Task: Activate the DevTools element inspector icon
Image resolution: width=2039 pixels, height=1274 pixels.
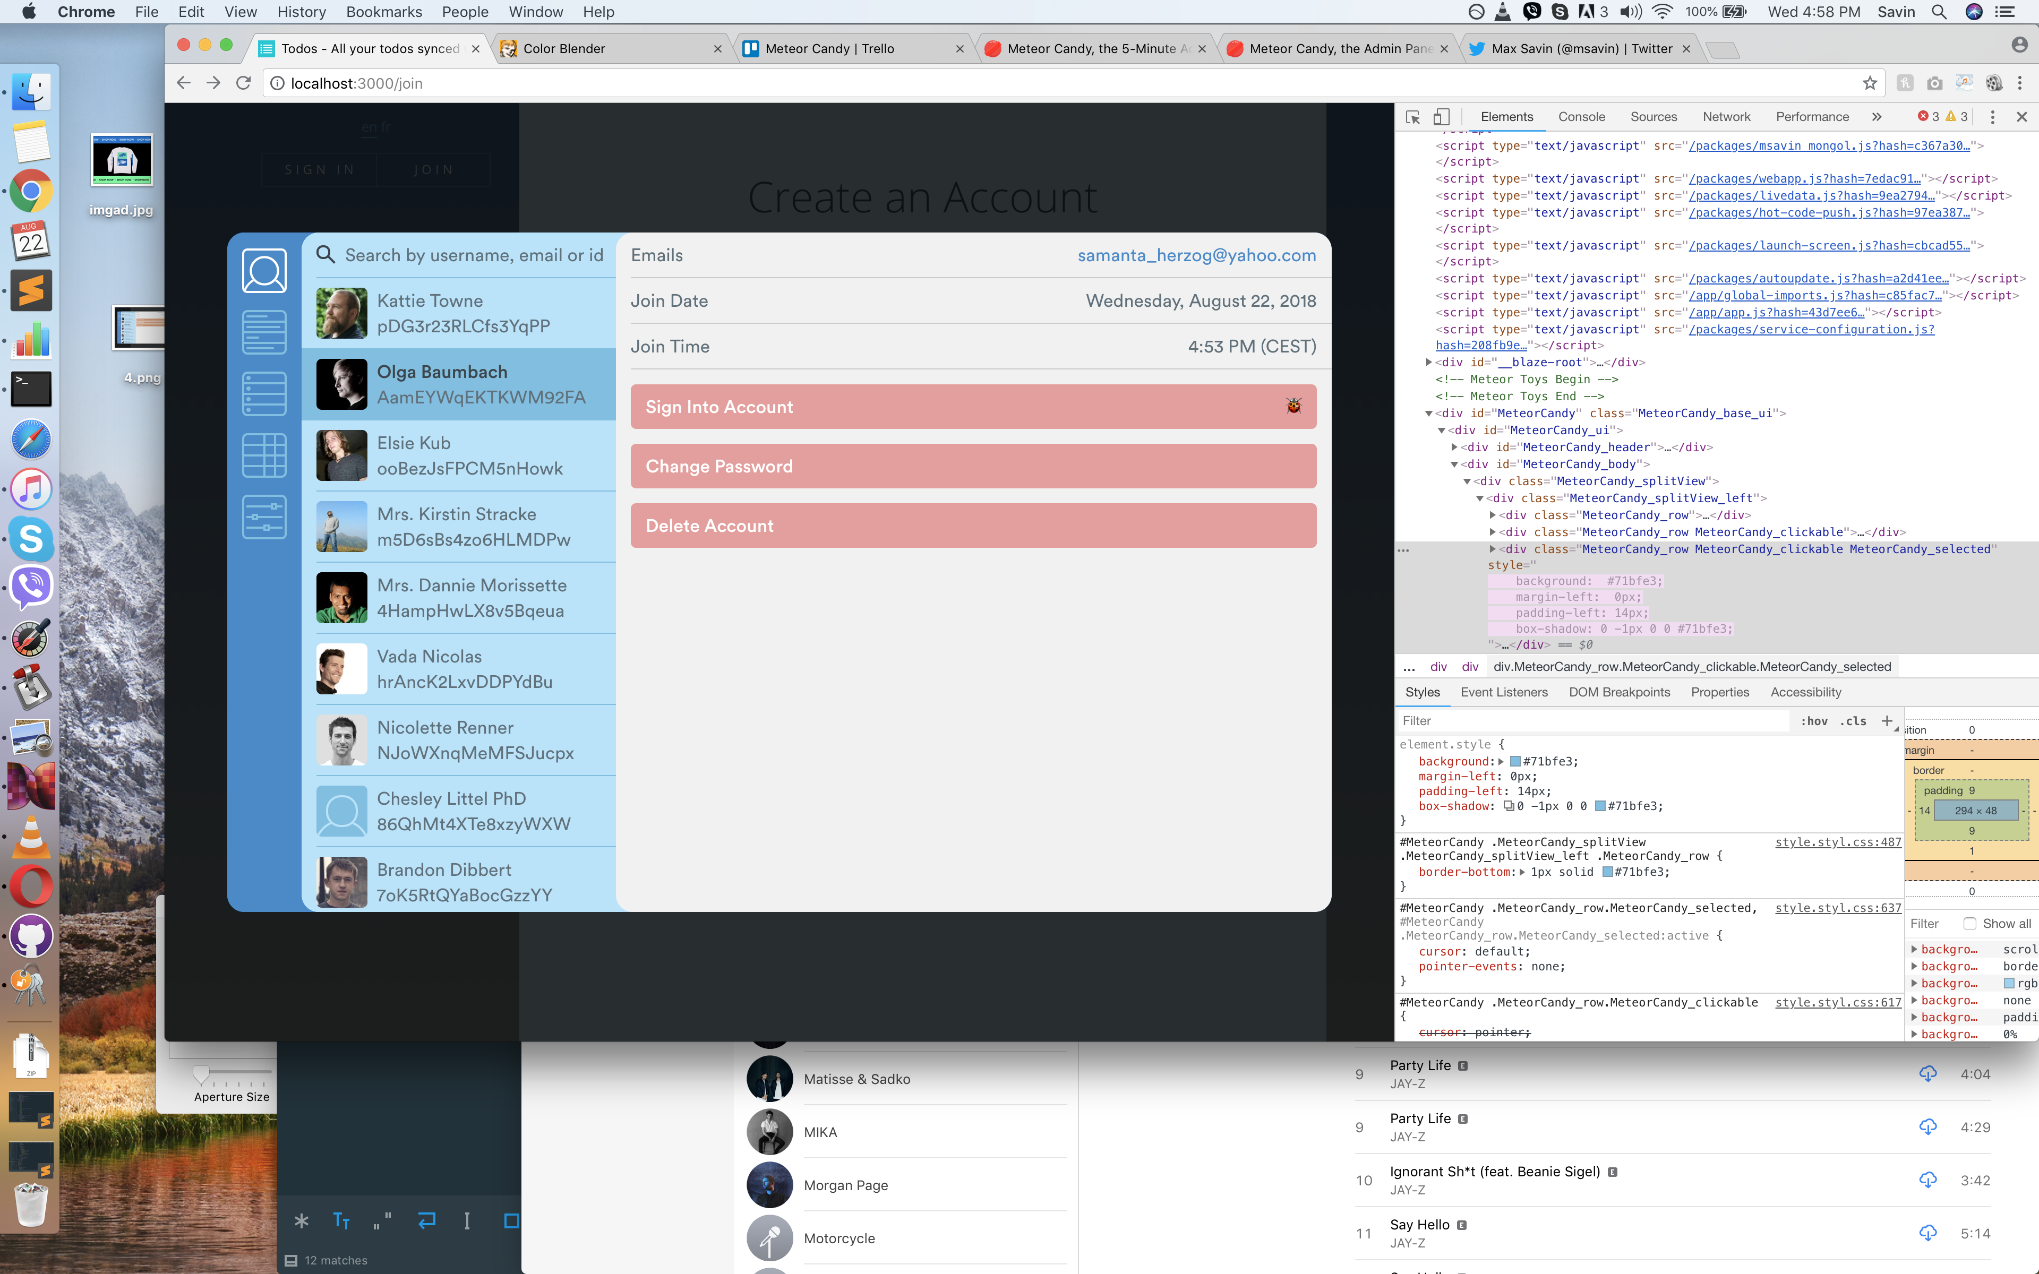Action: pyautogui.click(x=1413, y=117)
